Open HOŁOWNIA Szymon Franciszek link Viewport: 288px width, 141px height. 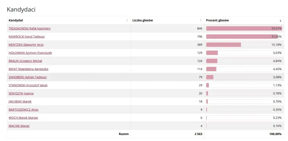(30, 53)
